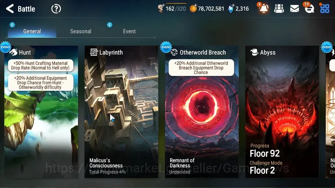Open the blue grid menu icon
The image size is (335, 188).
coord(325,9)
